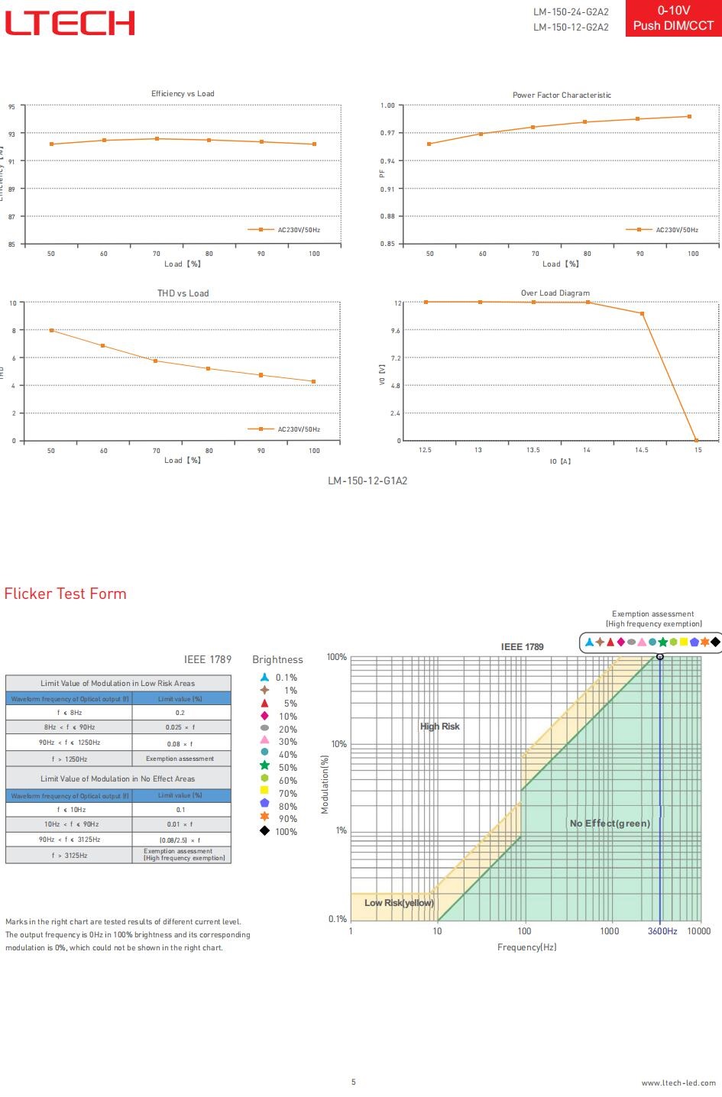Select the green star beside 50% brightness
The image size is (722, 1097).
click(264, 767)
